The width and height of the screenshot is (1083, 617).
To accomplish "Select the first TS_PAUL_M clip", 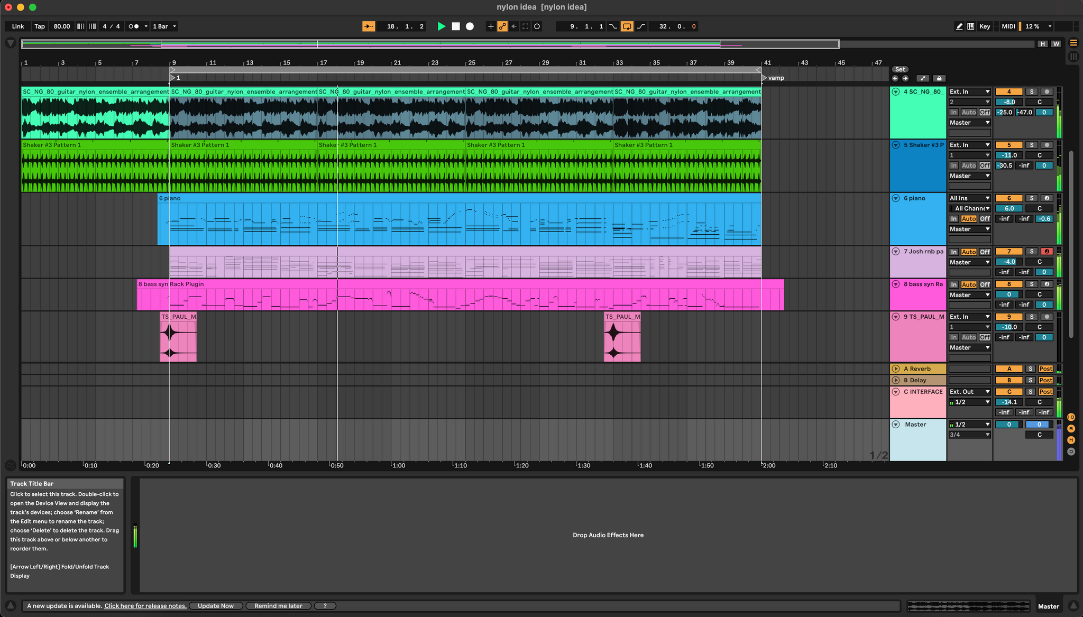I will (178, 337).
